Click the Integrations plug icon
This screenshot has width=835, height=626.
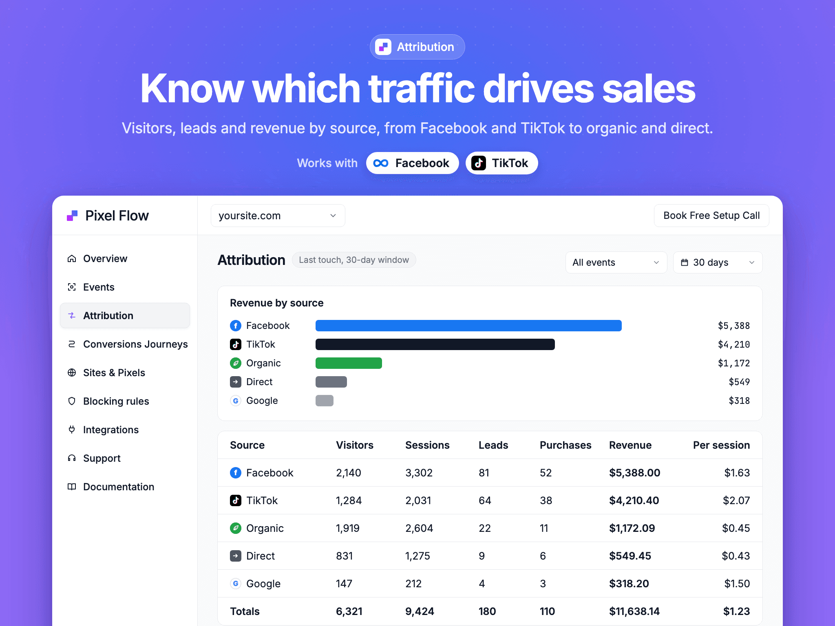pos(72,430)
